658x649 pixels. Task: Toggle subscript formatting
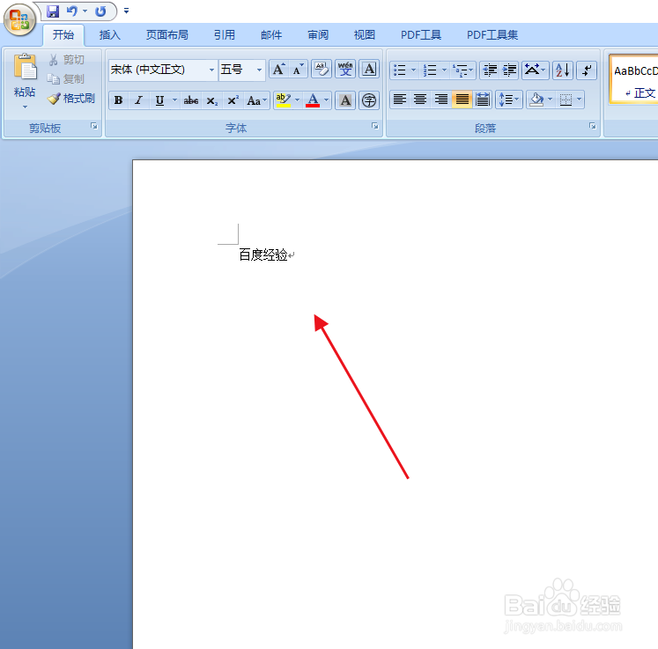click(212, 100)
